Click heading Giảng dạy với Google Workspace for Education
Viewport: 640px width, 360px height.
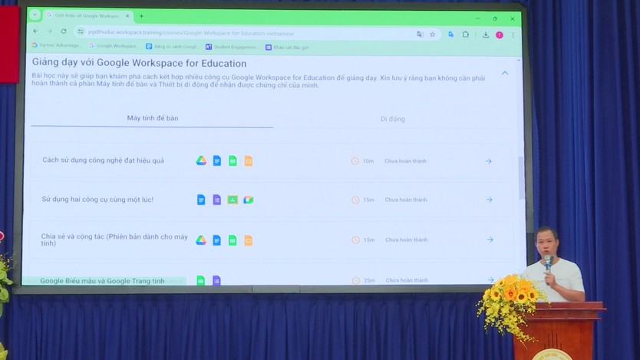coord(139,63)
